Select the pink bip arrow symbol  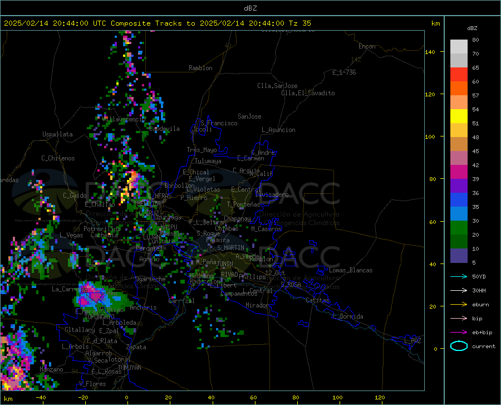[459, 319]
